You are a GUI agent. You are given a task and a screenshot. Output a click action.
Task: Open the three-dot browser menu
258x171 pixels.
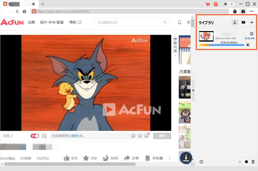pyautogui.click(x=251, y=11)
